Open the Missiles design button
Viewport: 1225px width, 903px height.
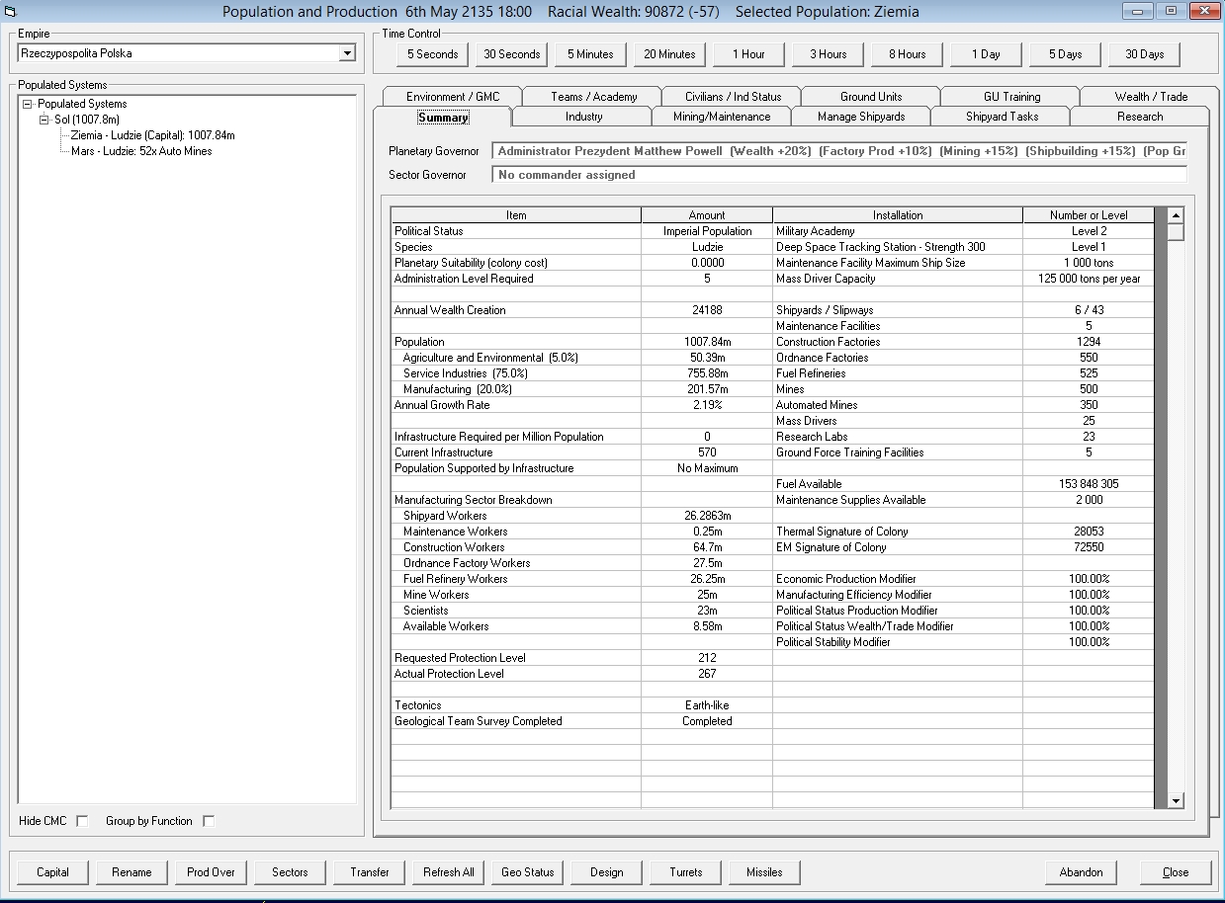tap(764, 872)
